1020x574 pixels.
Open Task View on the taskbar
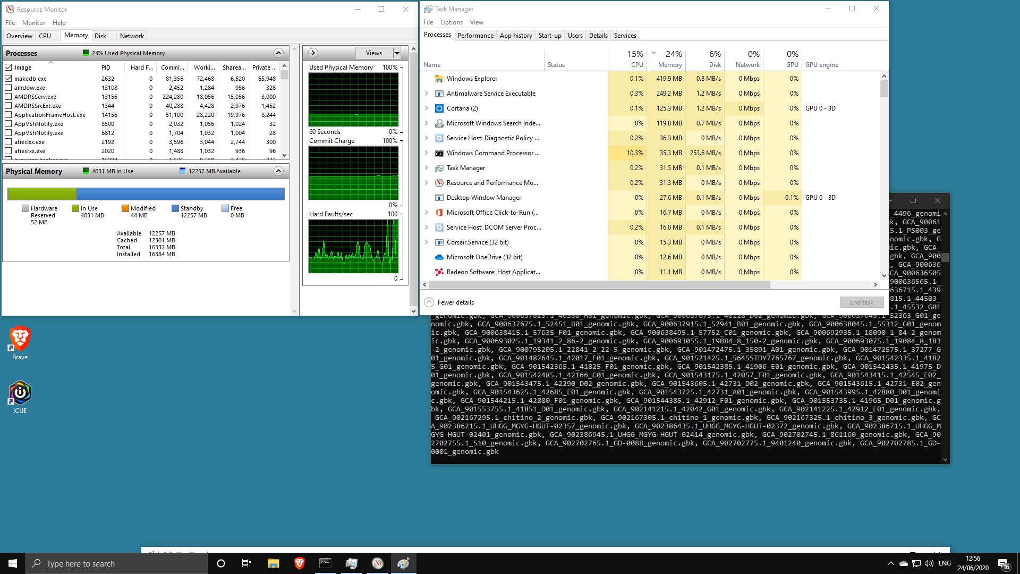pos(246,563)
